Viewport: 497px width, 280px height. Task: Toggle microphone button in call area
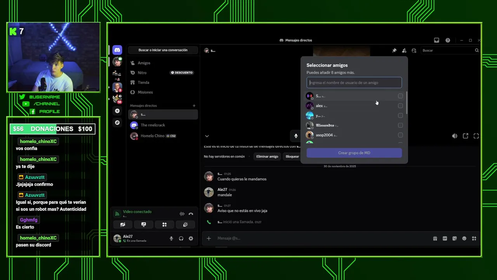click(296, 136)
